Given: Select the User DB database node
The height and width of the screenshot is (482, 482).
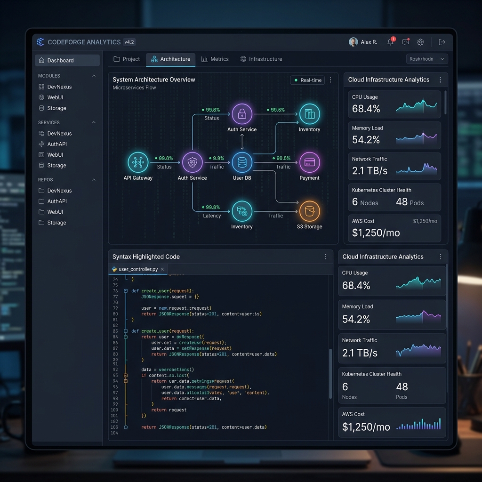Looking at the screenshot, I should click(242, 162).
